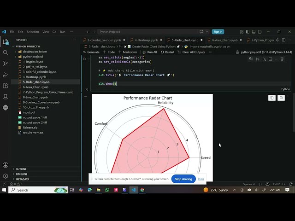
Task: Open the dropdown next to run cell
Action: pyautogui.click(x=88, y=59)
